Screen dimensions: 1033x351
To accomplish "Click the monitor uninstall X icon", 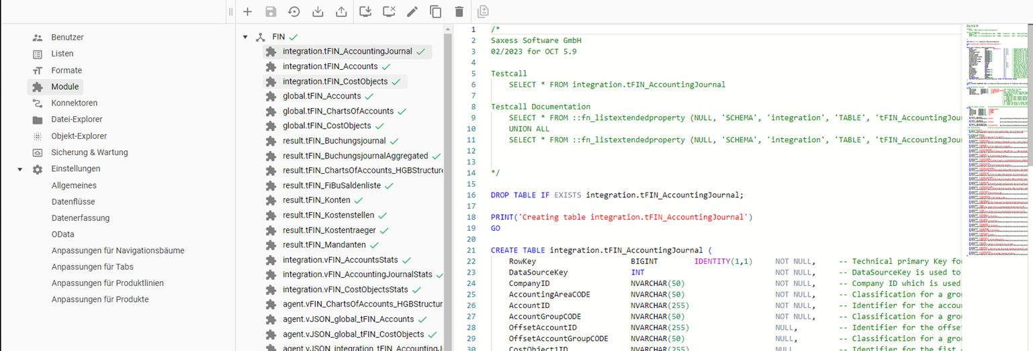I will (x=389, y=11).
